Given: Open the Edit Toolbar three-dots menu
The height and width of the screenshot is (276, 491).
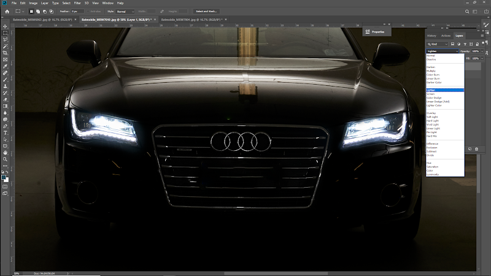Looking at the screenshot, I should click(x=5, y=166).
